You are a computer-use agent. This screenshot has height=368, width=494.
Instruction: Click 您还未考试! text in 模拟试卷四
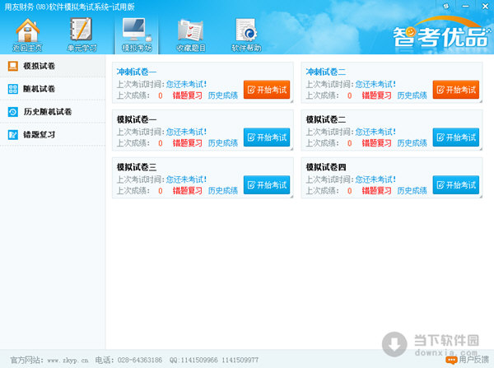click(x=375, y=179)
